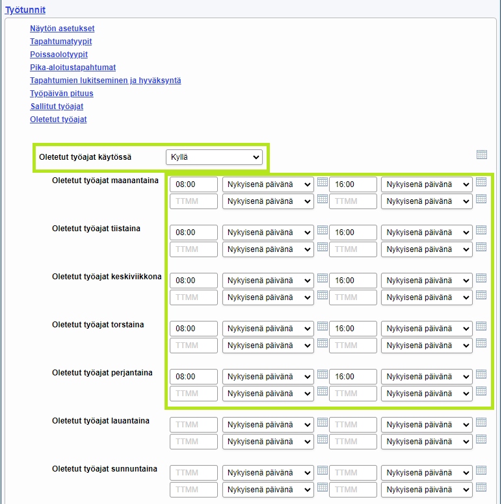Click calendar icon after Monday first start dropdown
The height and width of the screenshot is (504, 502).
click(x=322, y=182)
